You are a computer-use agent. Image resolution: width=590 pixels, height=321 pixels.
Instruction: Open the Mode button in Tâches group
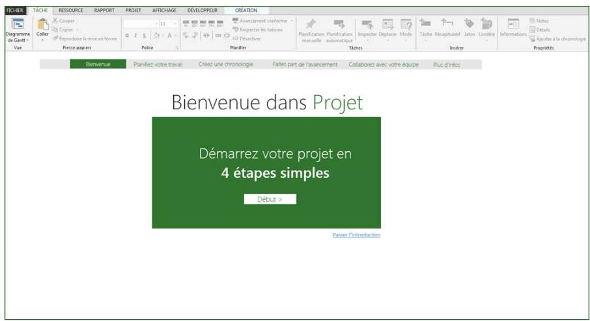(x=406, y=29)
